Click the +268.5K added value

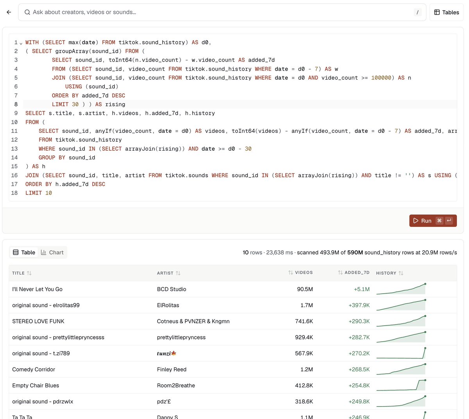[x=359, y=369]
